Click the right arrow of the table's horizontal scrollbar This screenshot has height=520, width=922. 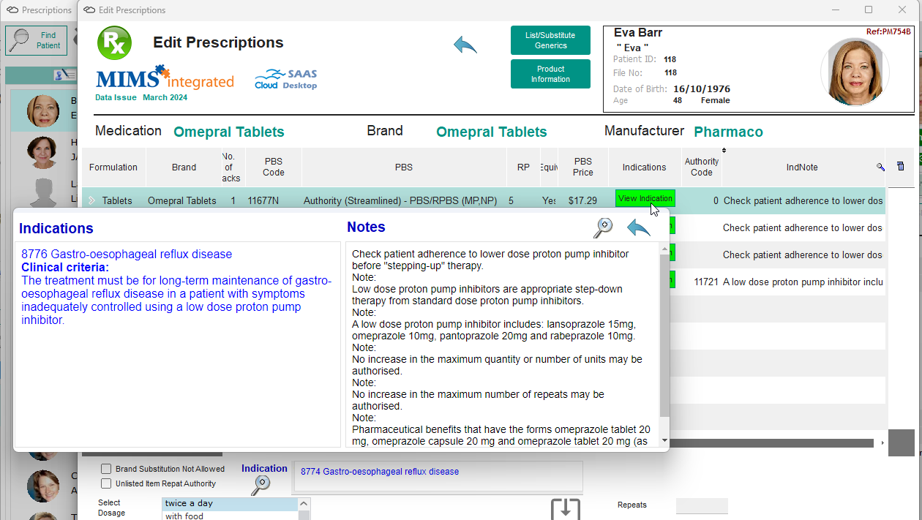(x=882, y=443)
